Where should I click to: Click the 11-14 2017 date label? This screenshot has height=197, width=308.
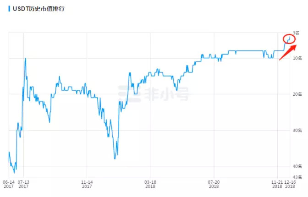[87, 184]
